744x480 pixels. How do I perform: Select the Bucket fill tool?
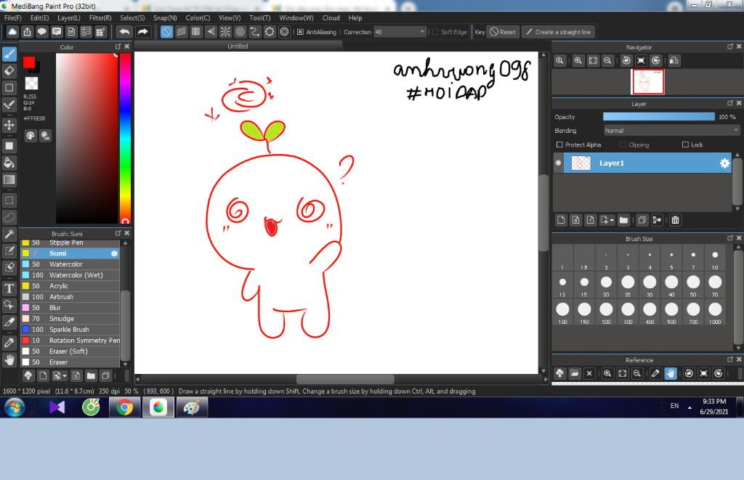click(9, 163)
